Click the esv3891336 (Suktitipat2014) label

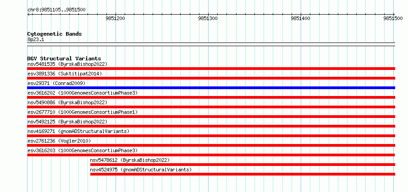pyautogui.click(x=65, y=74)
